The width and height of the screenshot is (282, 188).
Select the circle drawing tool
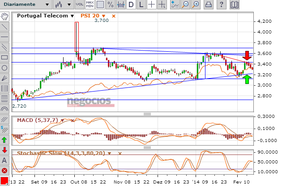[4, 68]
